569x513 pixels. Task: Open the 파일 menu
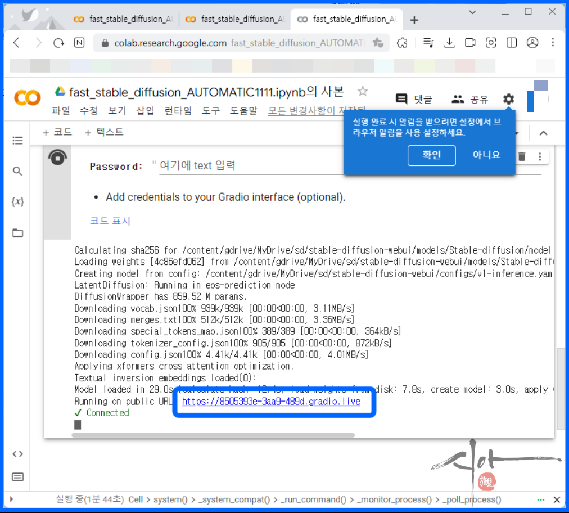click(x=61, y=110)
